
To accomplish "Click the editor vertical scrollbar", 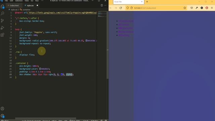I will pos(107,45).
